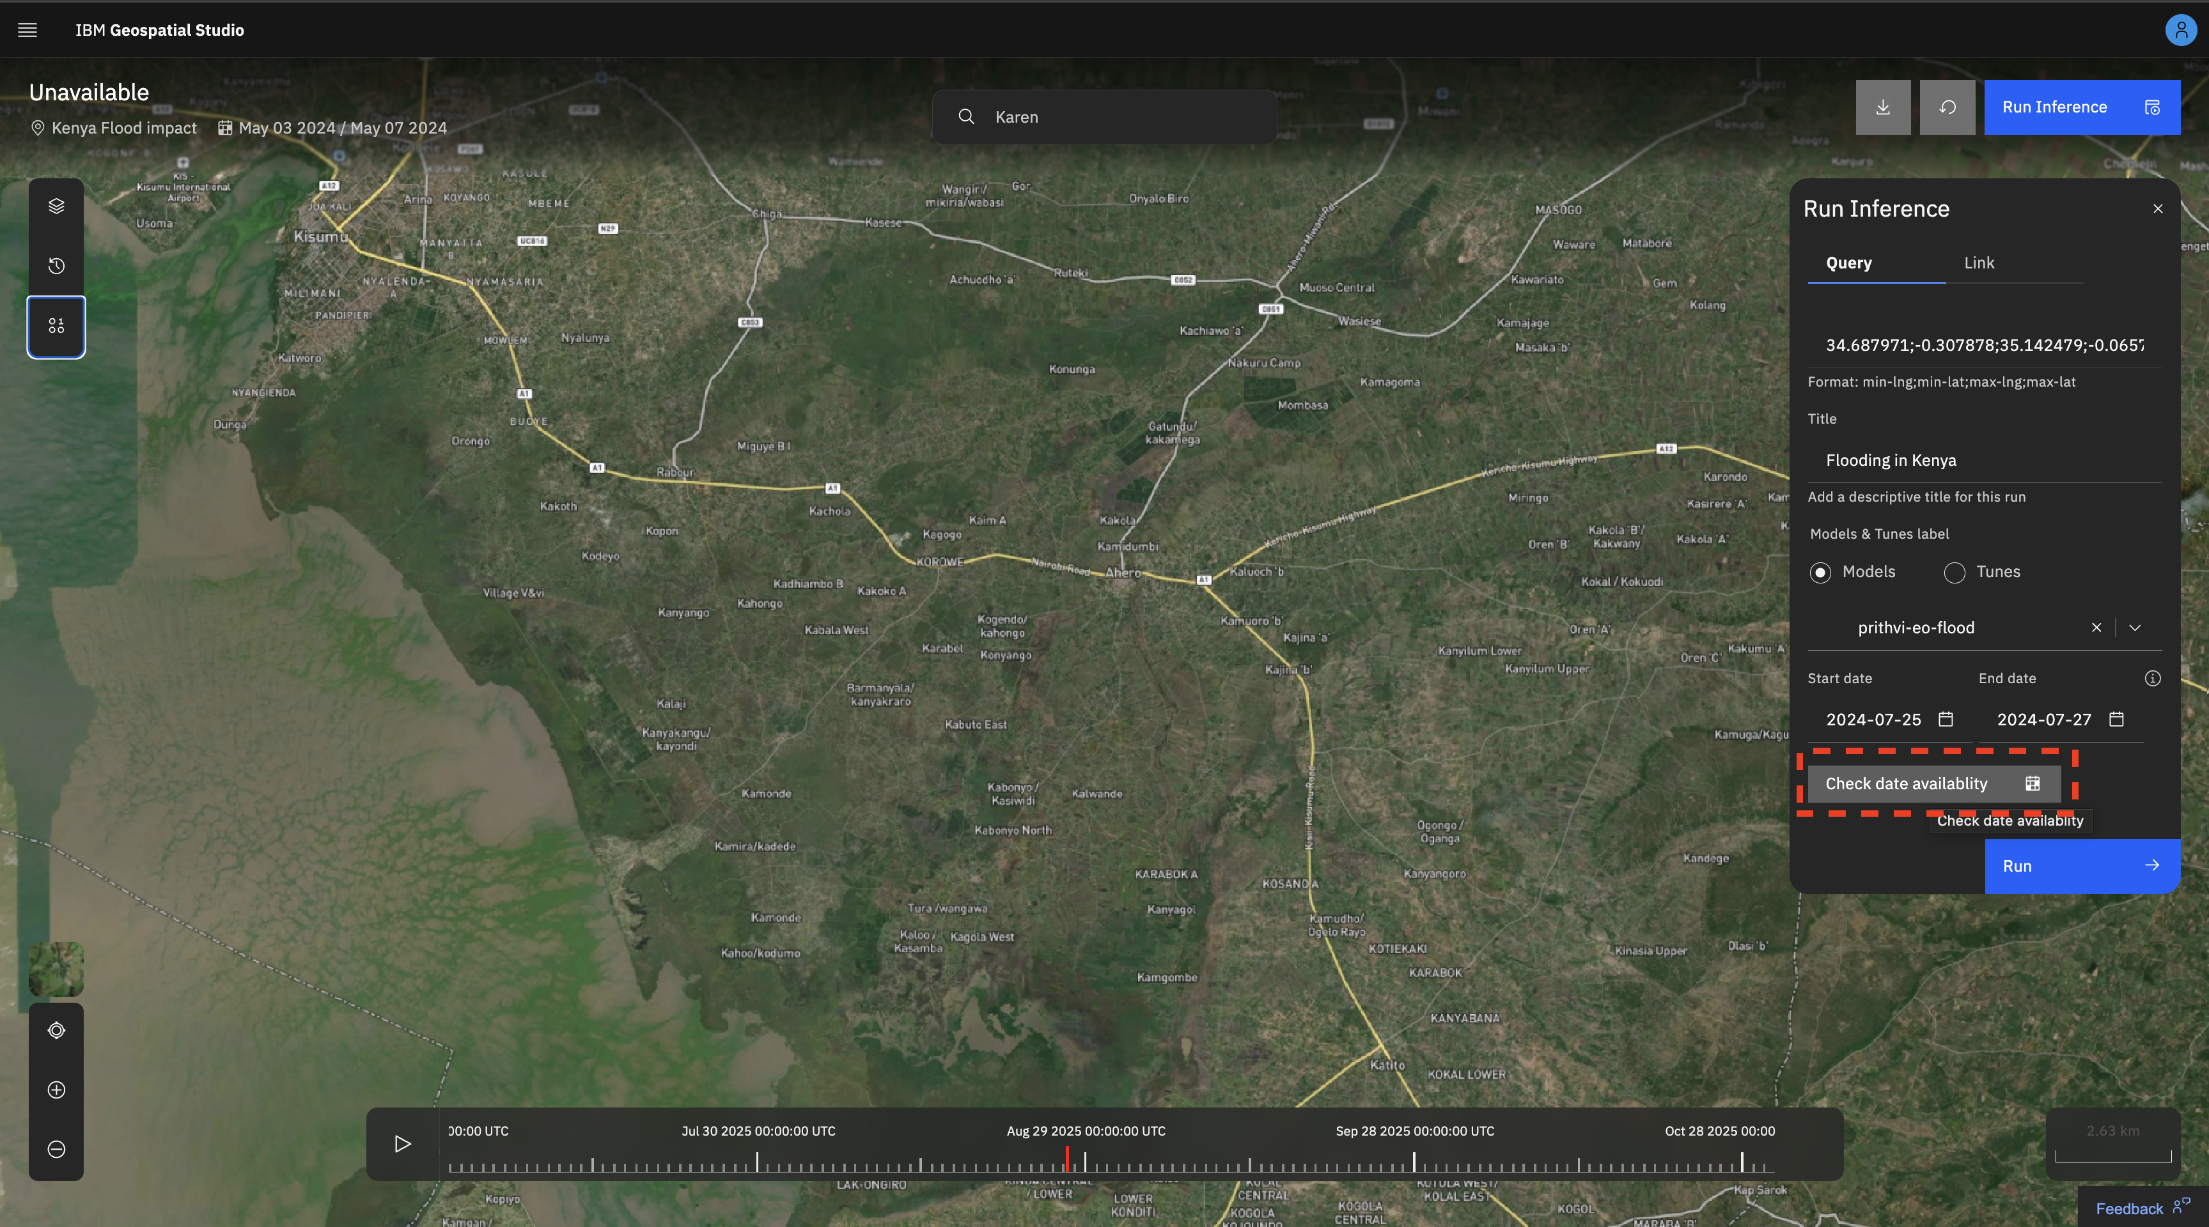Select the Models radio button
2209x1227 pixels.
coord(1820,573)
